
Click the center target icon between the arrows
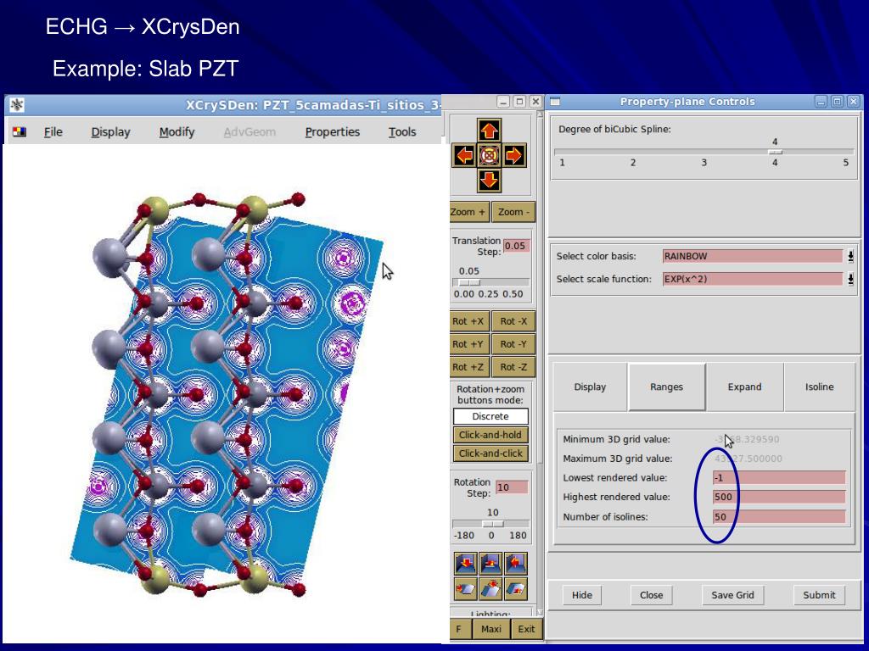489,156
